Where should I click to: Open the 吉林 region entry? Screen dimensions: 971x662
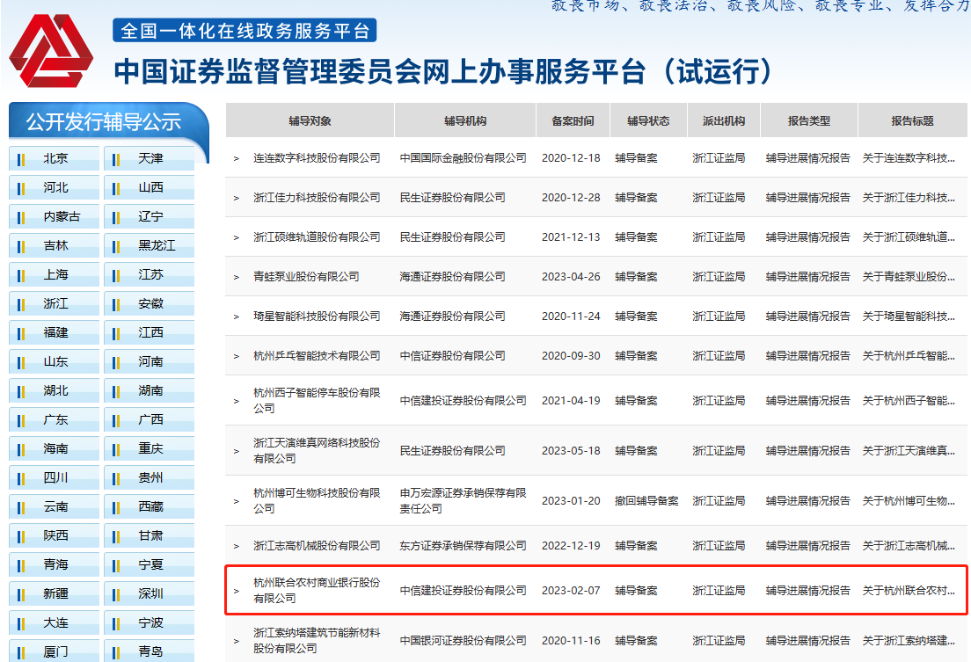55,246
